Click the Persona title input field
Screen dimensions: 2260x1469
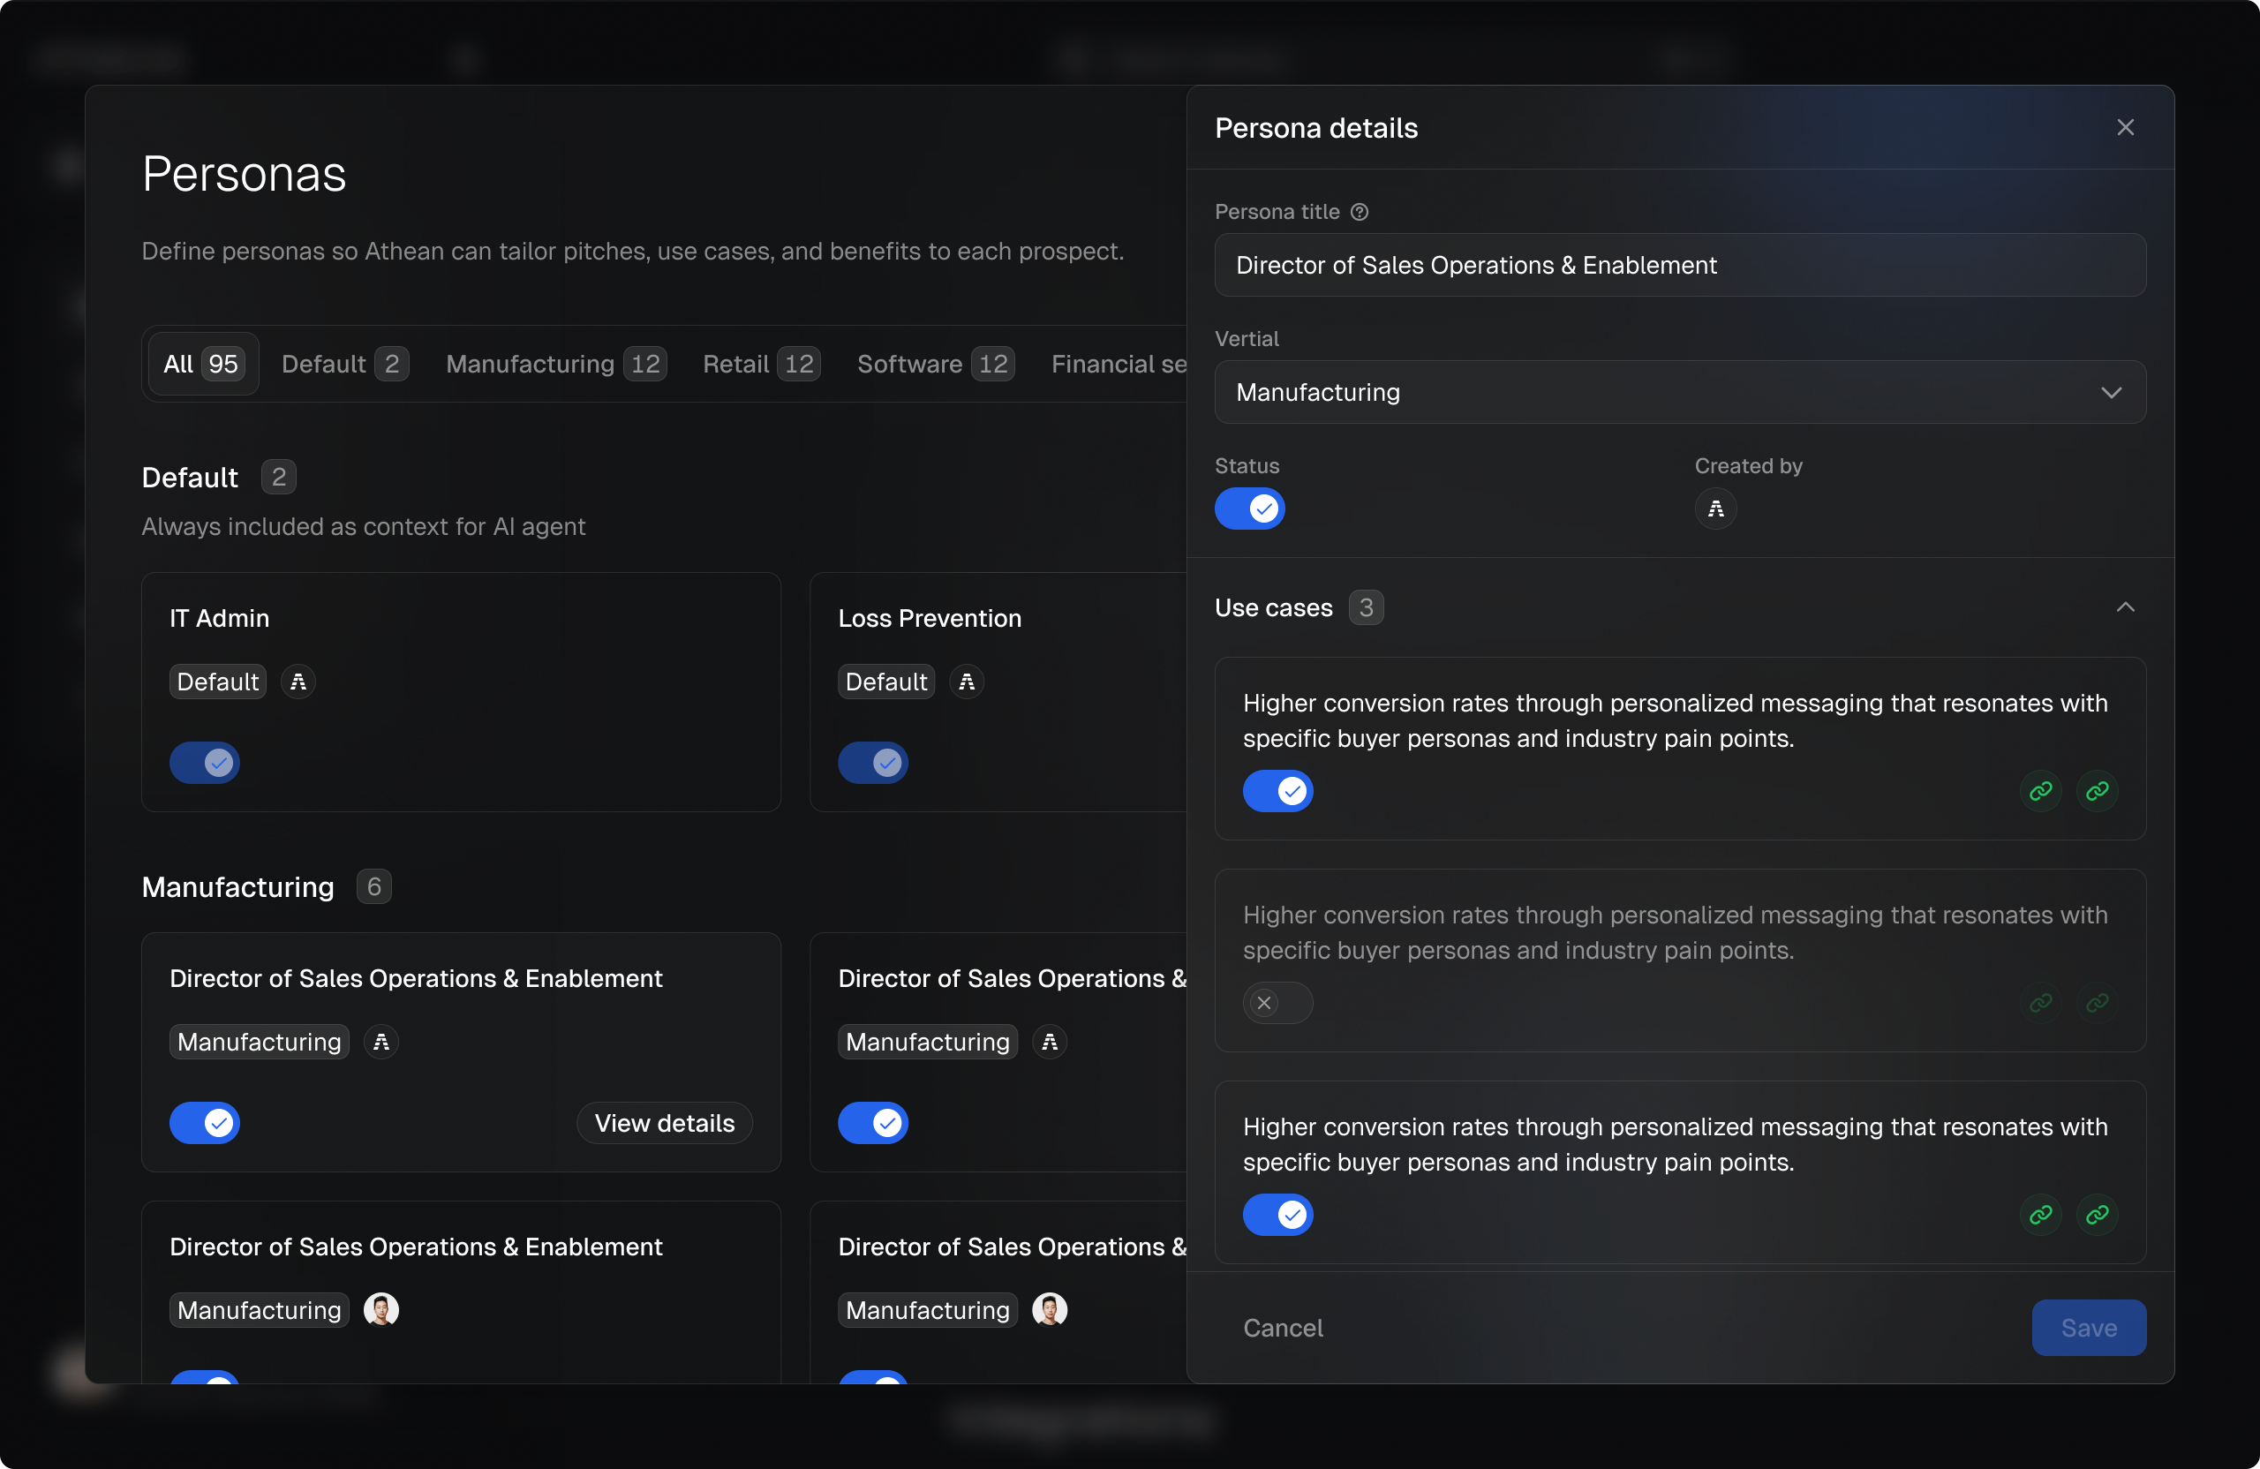tap(1679, 265)
